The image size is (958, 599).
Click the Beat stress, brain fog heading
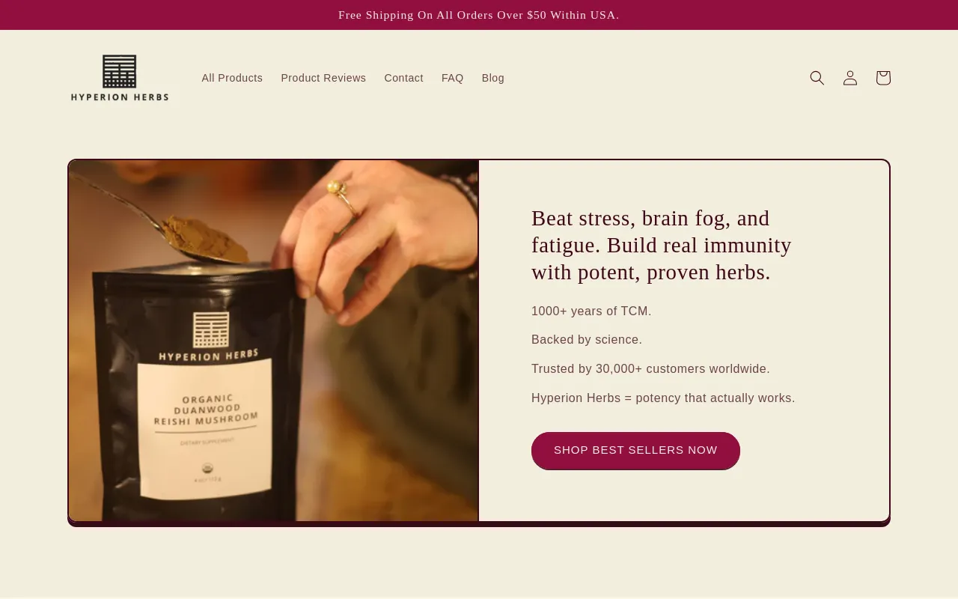click(x=662, y=245)
